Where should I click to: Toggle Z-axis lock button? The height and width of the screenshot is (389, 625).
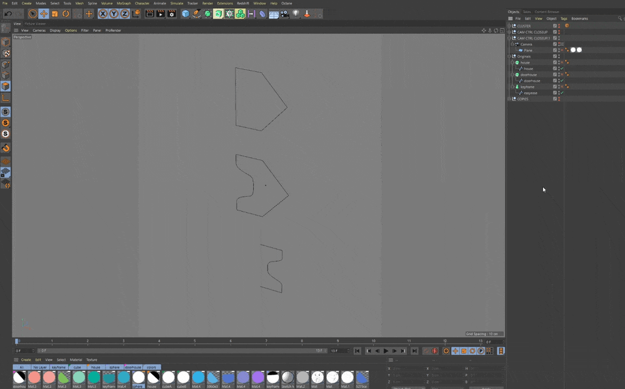(x=125, y=14)
